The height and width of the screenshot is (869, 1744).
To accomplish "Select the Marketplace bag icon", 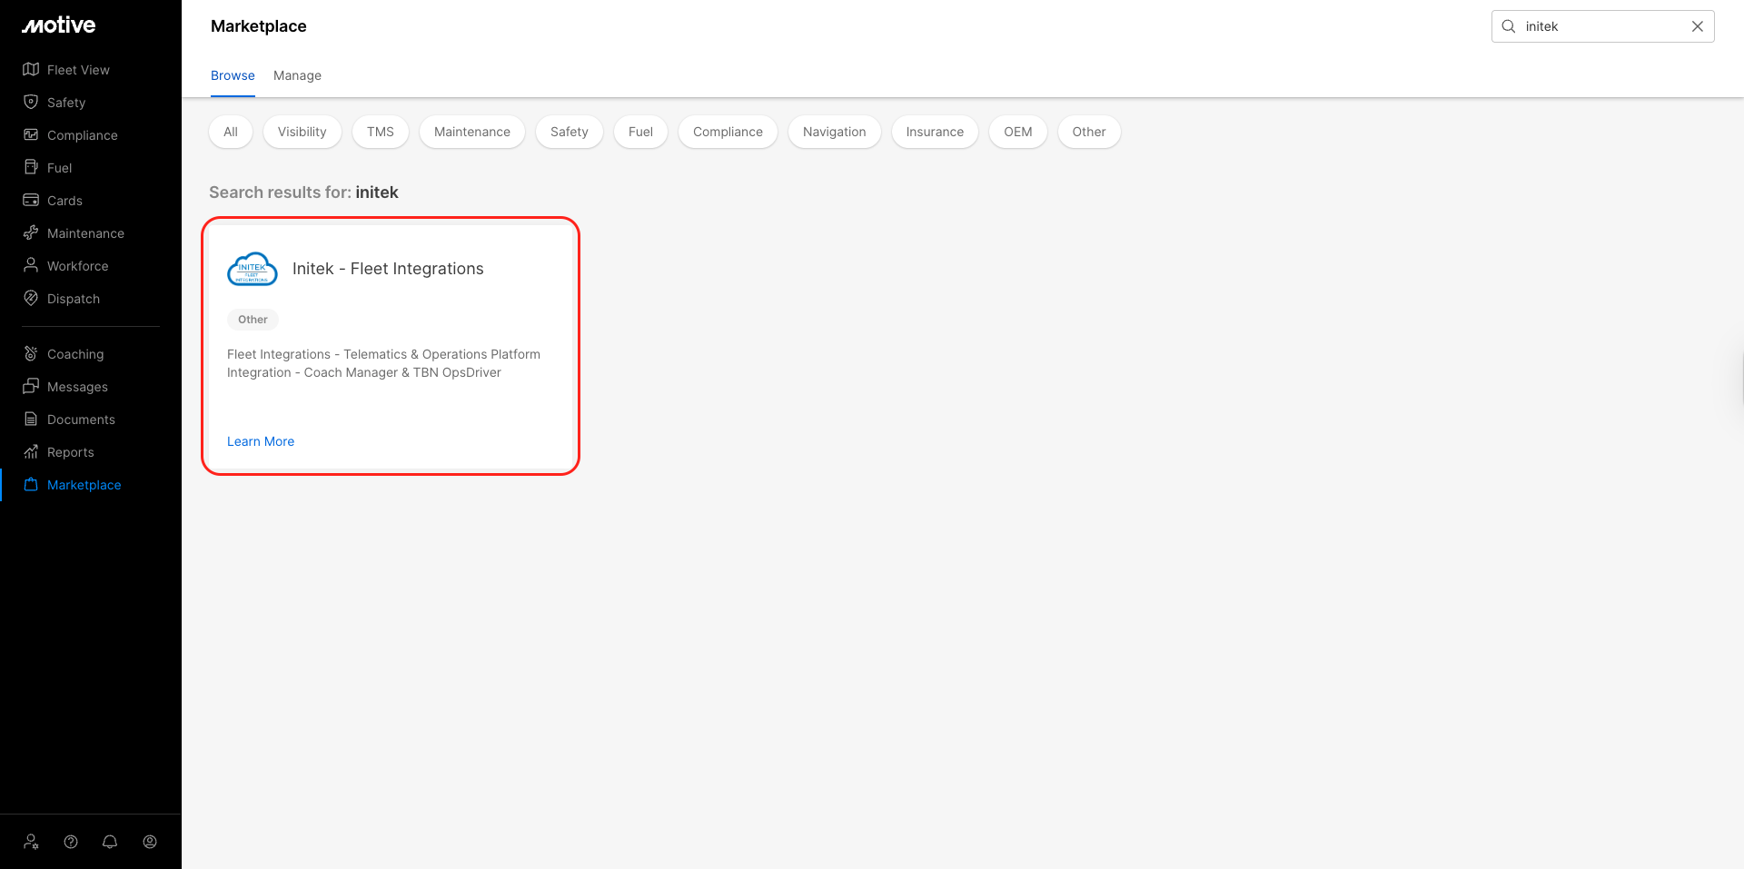I will pyautogui.click(x=31, y=485).
